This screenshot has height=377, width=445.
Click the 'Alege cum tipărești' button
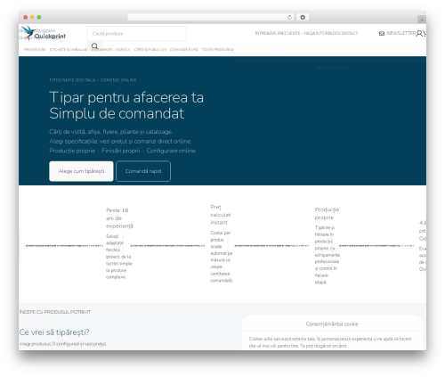pos(81,171)
